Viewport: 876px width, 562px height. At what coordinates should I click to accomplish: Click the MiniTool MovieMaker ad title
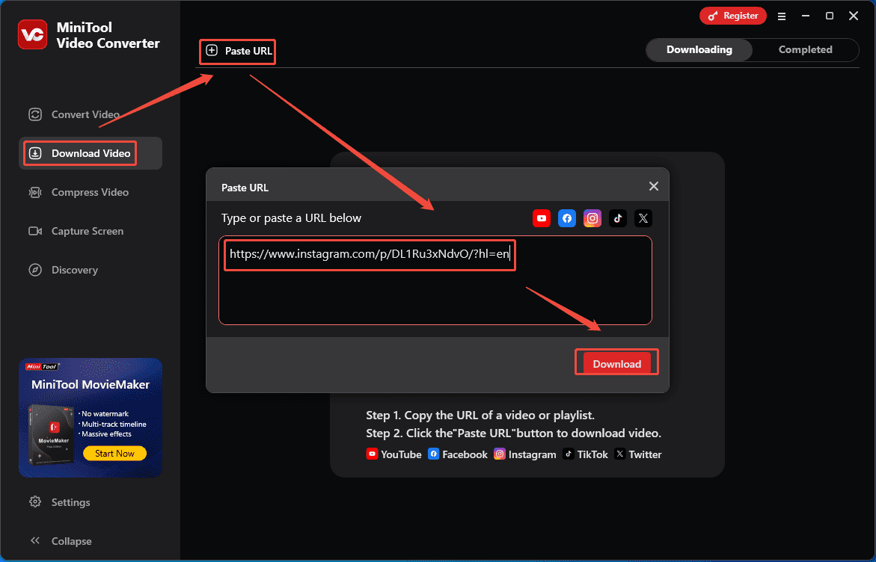tap(91, 385)
